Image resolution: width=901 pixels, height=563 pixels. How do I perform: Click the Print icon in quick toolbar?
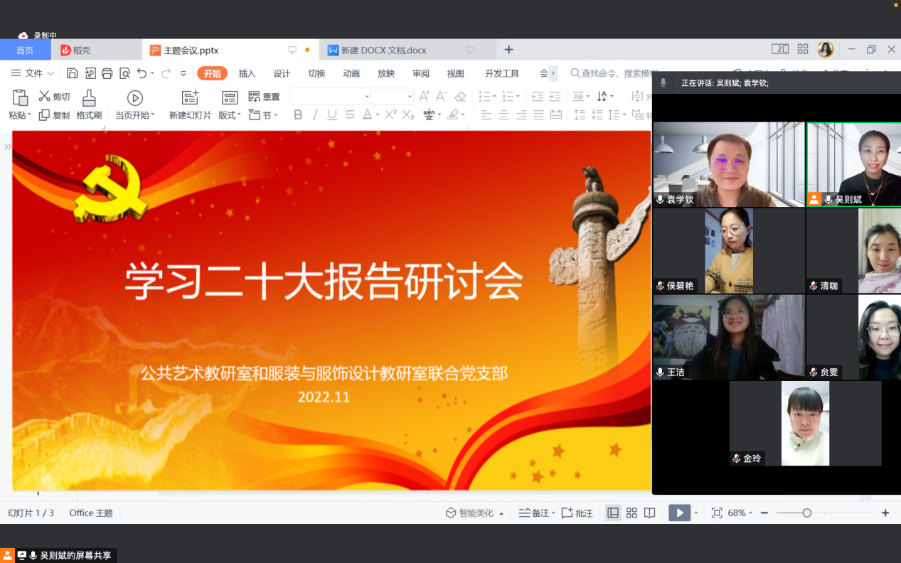pos(107,73)
